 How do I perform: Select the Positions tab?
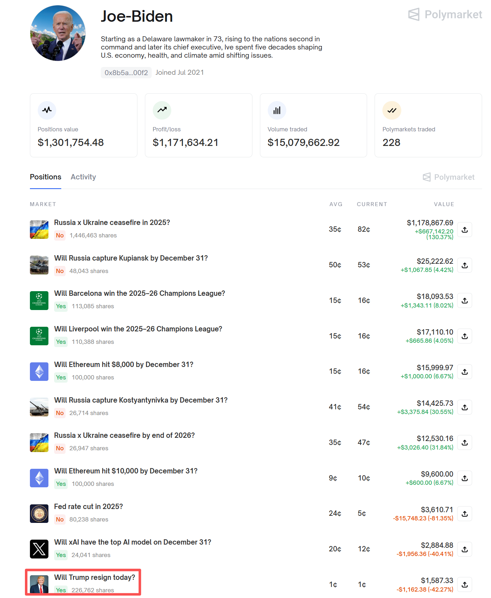(x=46, y=177)
